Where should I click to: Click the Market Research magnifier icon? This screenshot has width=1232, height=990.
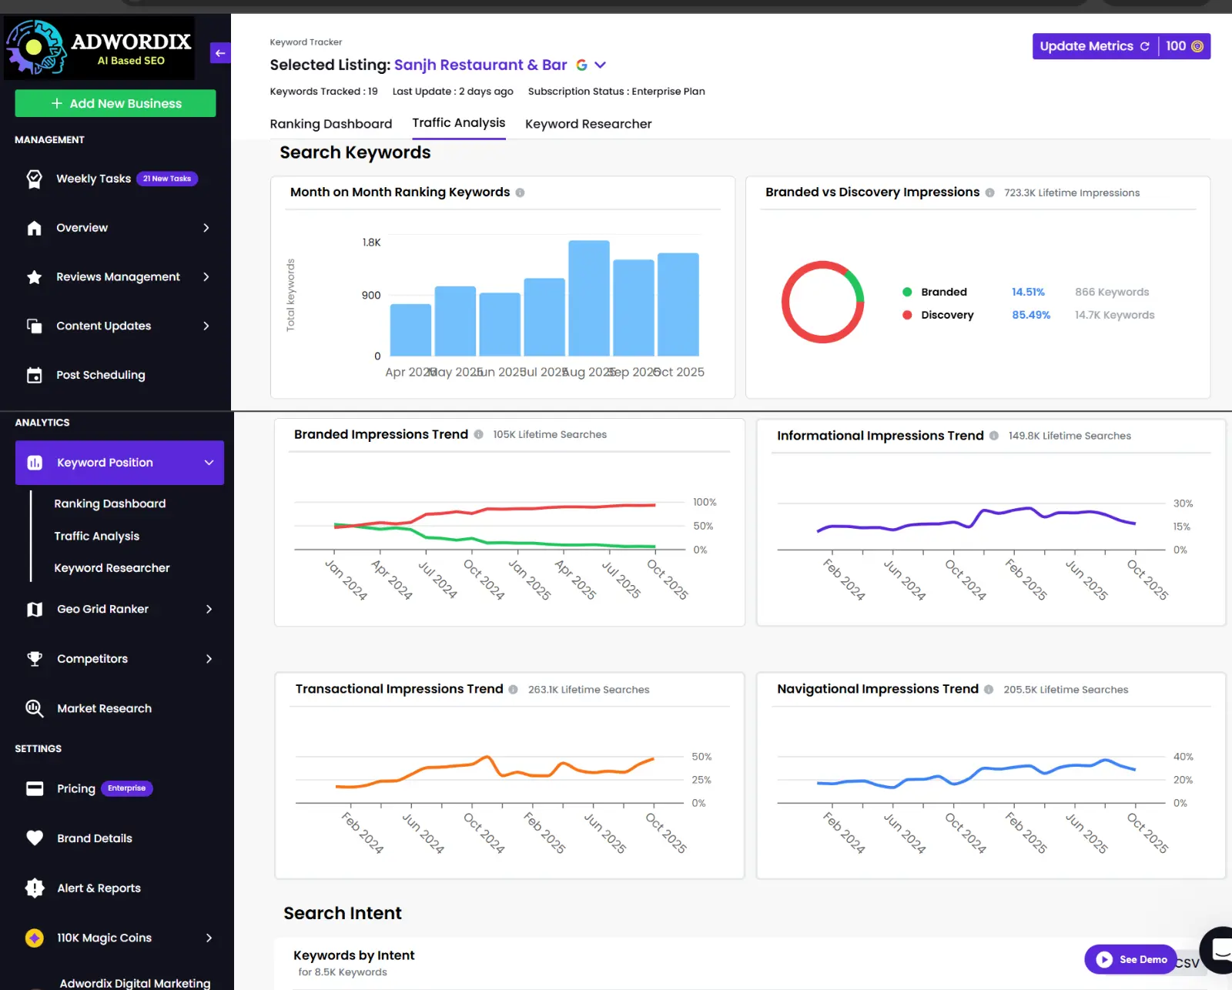[35, 708]
